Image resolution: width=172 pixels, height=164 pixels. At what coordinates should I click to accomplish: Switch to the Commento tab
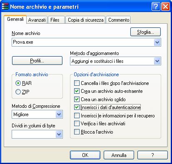(x=119, y=20)
